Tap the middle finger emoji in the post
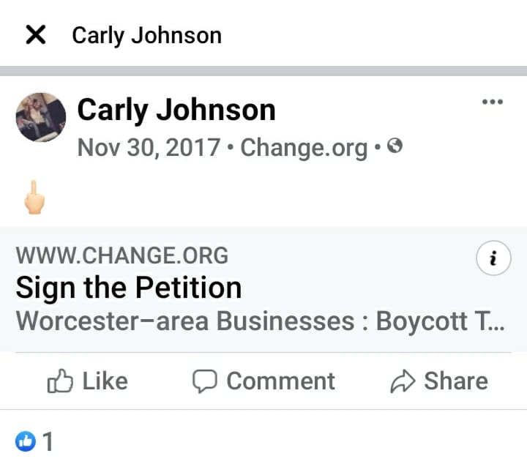527x464 pixels. (x=34, y=198)
